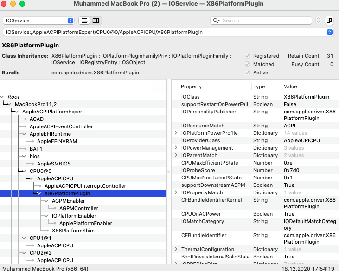Screen dimensions: 339x271
Task: Click the search magnifier icon
Action: click(x=216, y=20)
